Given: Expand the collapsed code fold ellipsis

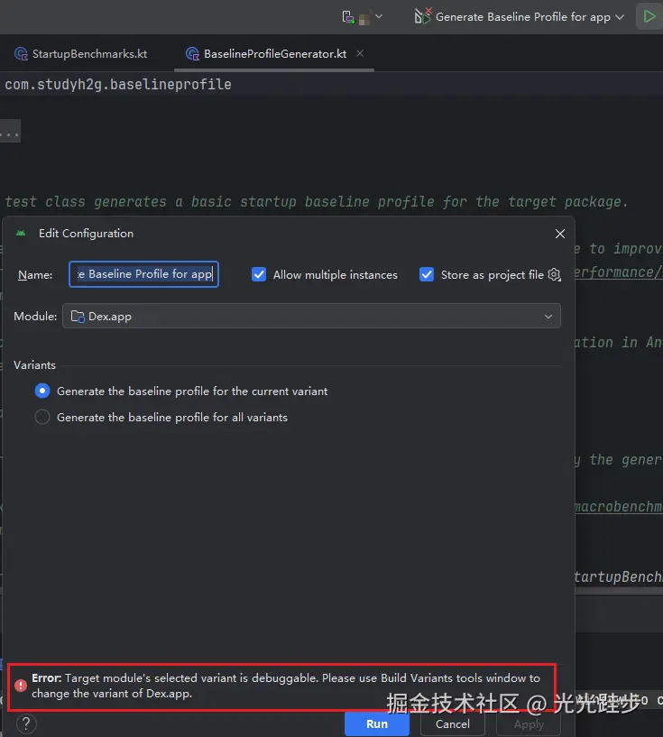Looking at the screenshot, I should point(10,131).
